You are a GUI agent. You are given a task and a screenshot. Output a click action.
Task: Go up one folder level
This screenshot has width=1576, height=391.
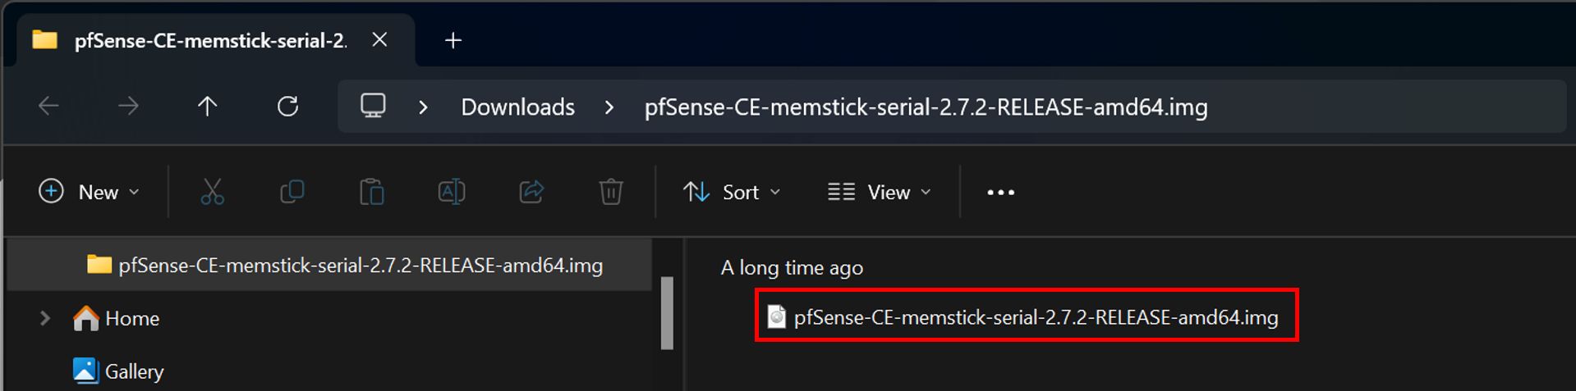207,107
